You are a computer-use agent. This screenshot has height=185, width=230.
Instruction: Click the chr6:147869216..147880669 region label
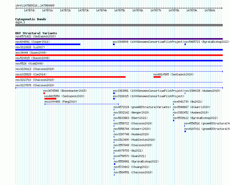[35, 5]
